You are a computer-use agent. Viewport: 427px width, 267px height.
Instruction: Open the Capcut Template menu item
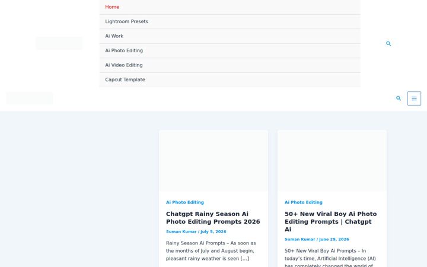pos(230,80)
